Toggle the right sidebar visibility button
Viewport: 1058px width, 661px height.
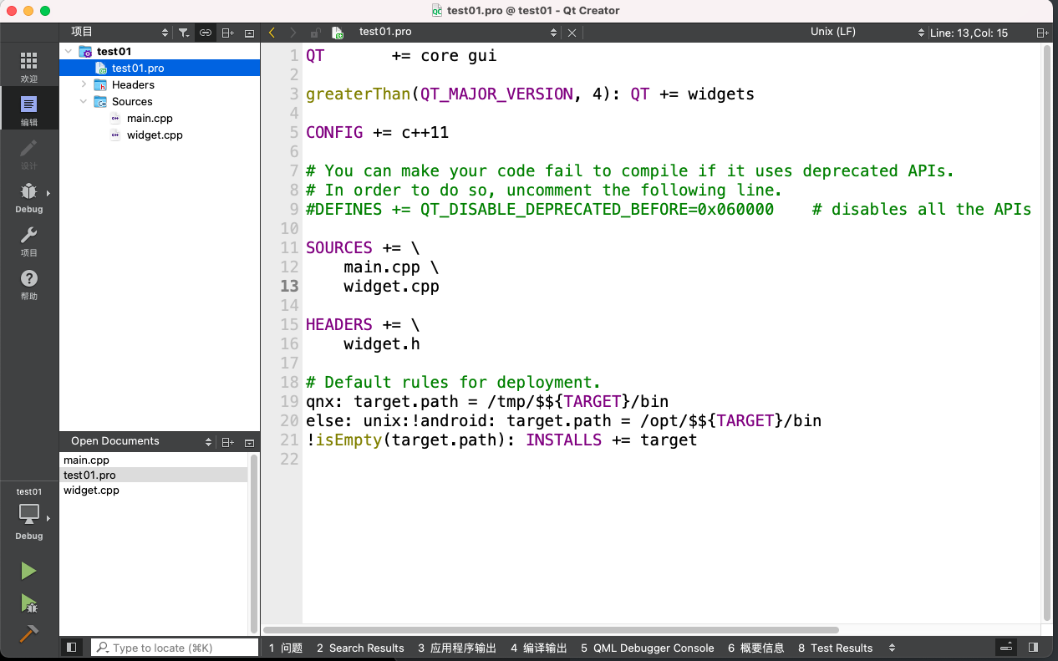point(1034,648)
